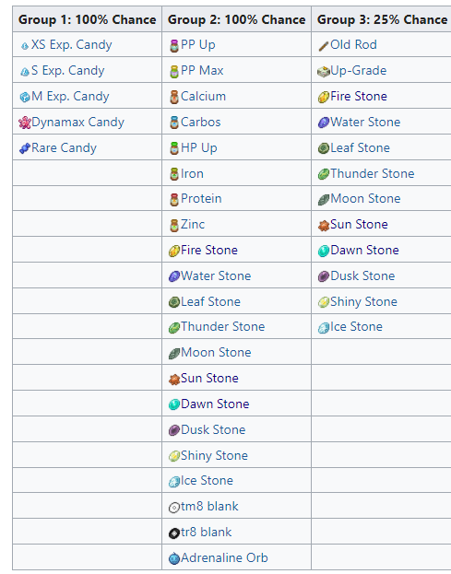This screenshot has width=451, height=574.
Task: Click the Up-Grade item icon
Action: pyautogui.click(x=324, y=72)
